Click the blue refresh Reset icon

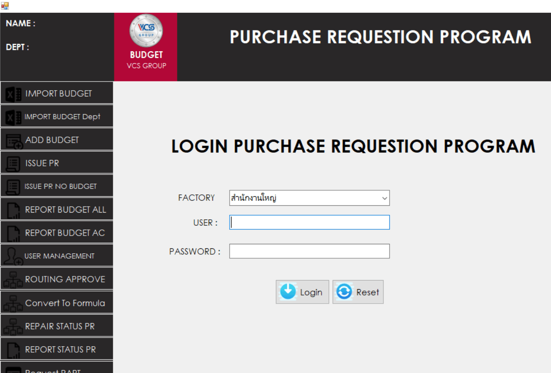pyautogui.click(x=344, y=292)
